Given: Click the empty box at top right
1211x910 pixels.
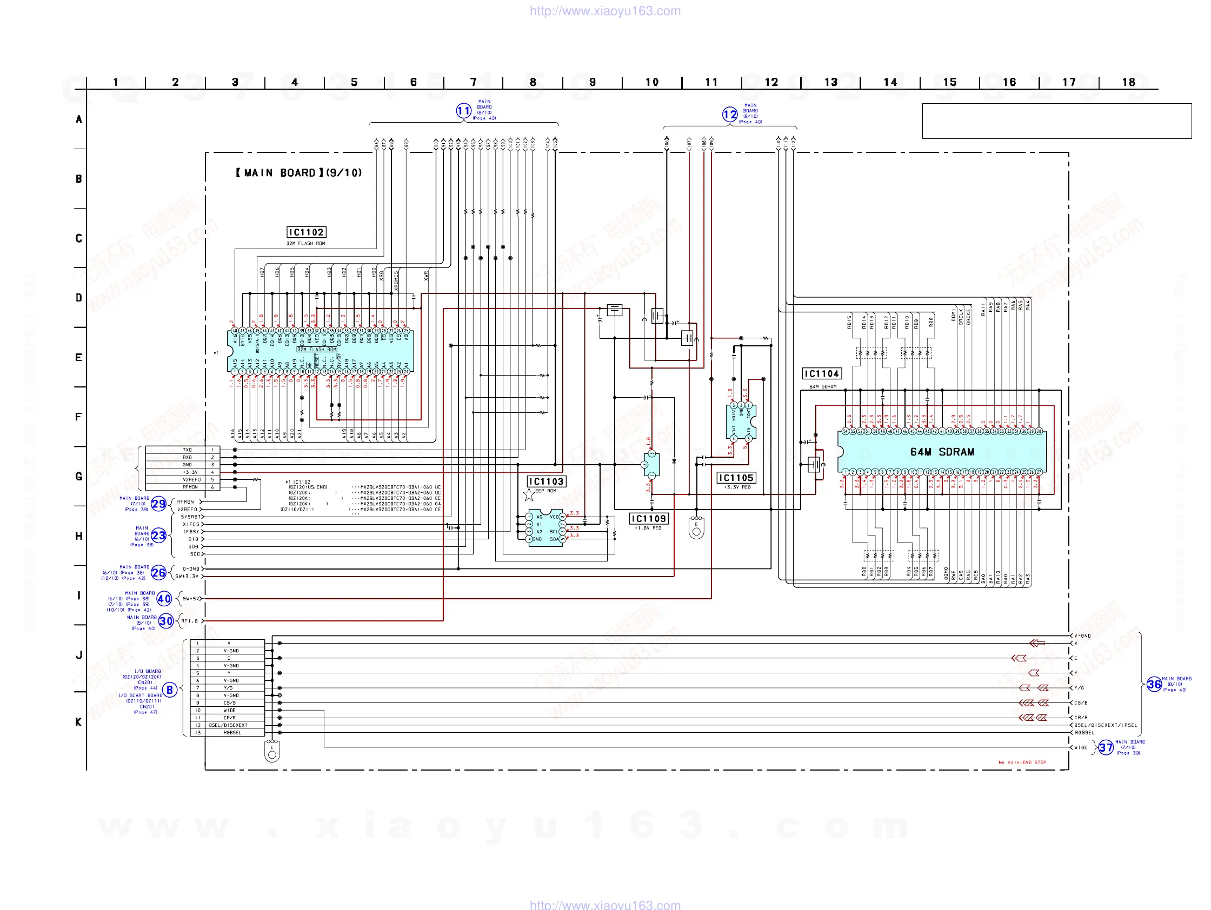Looking at the screenshot, I should (1056, 121).
